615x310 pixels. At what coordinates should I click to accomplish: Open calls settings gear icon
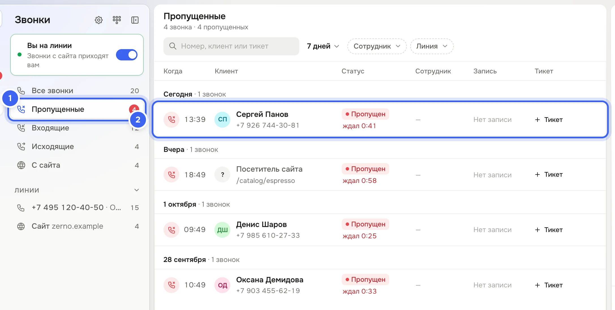tap(99, 20)
